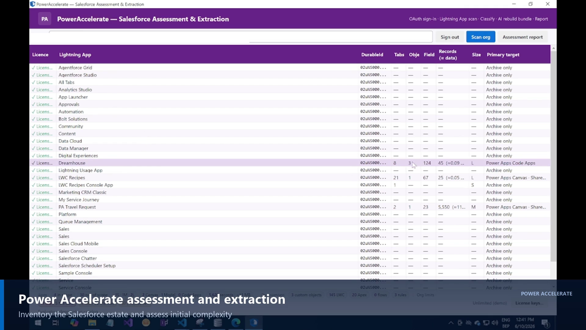This screenshot has height=330, width=586.
Task: Click the Primary target column header
Action: point(503,55)
